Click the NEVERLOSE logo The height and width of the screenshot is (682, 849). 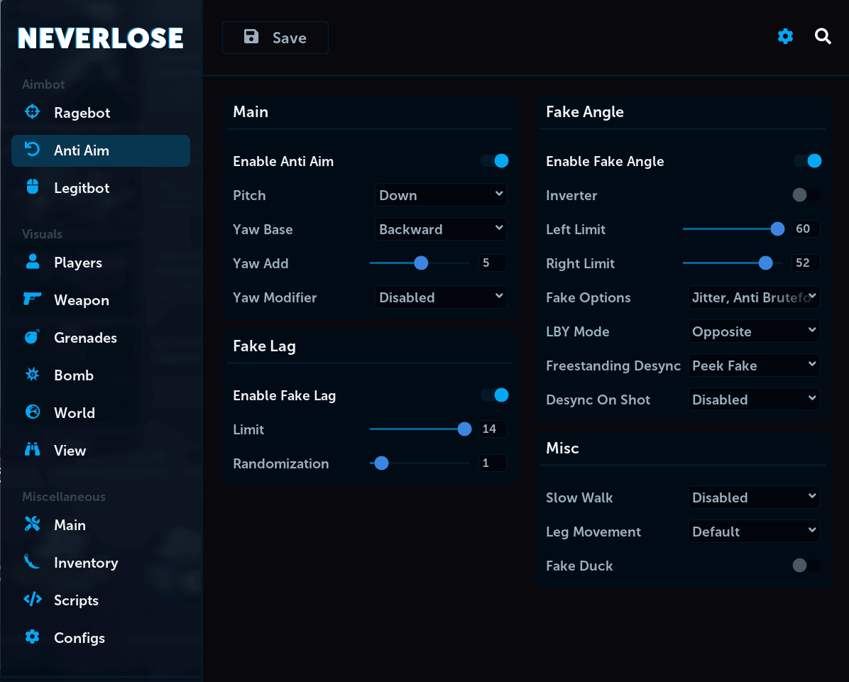101,38
